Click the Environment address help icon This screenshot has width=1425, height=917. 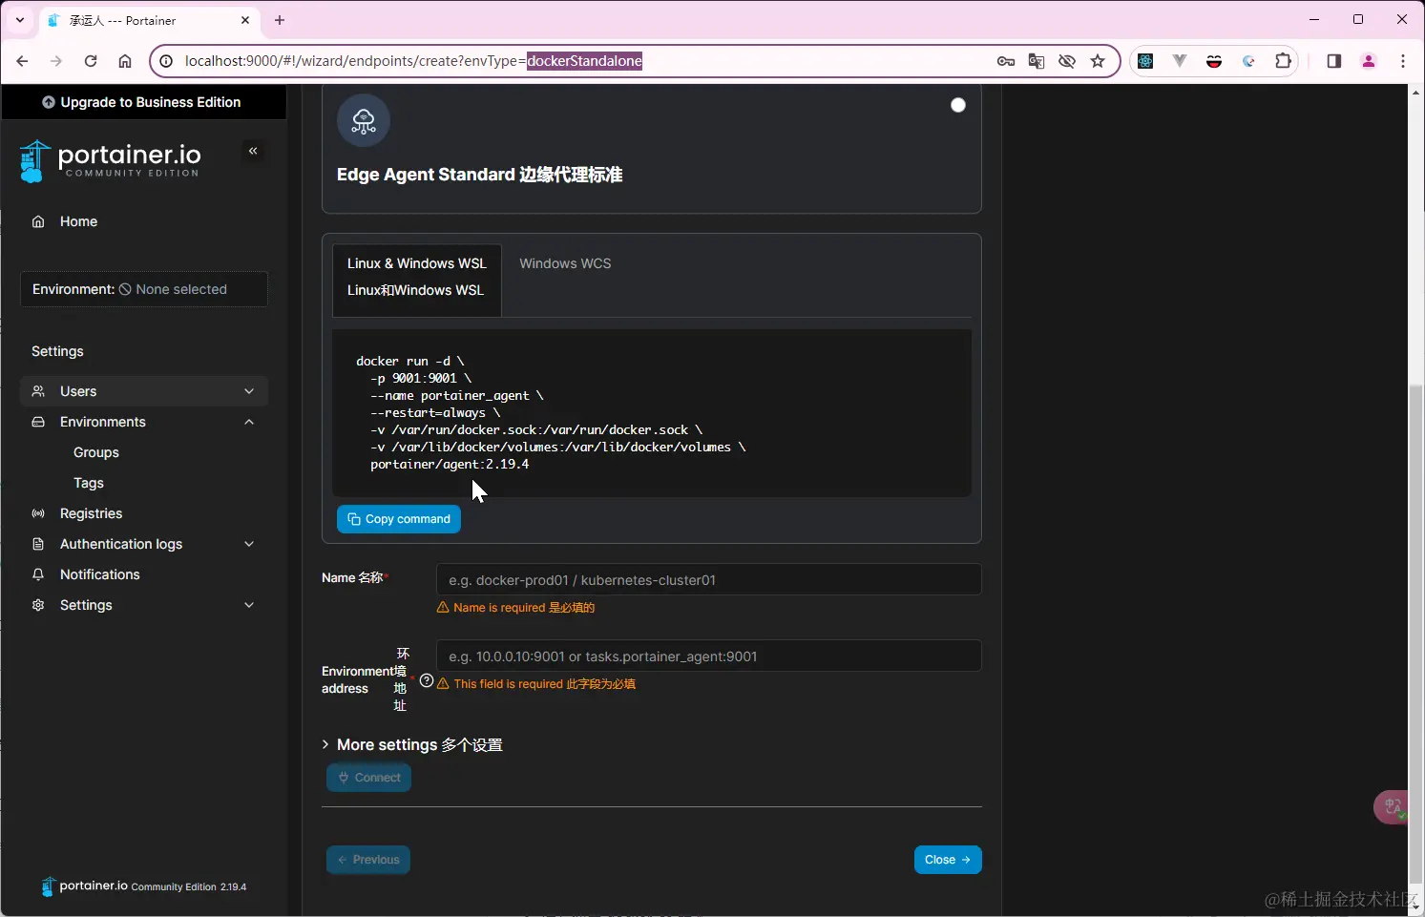[x=427, y=680]
